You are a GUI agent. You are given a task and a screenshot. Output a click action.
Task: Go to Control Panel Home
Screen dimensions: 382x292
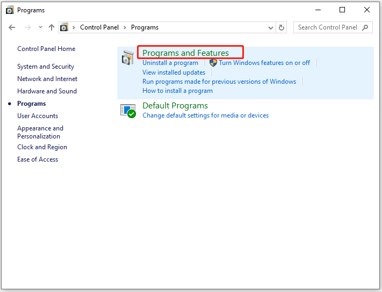point(46,49)
